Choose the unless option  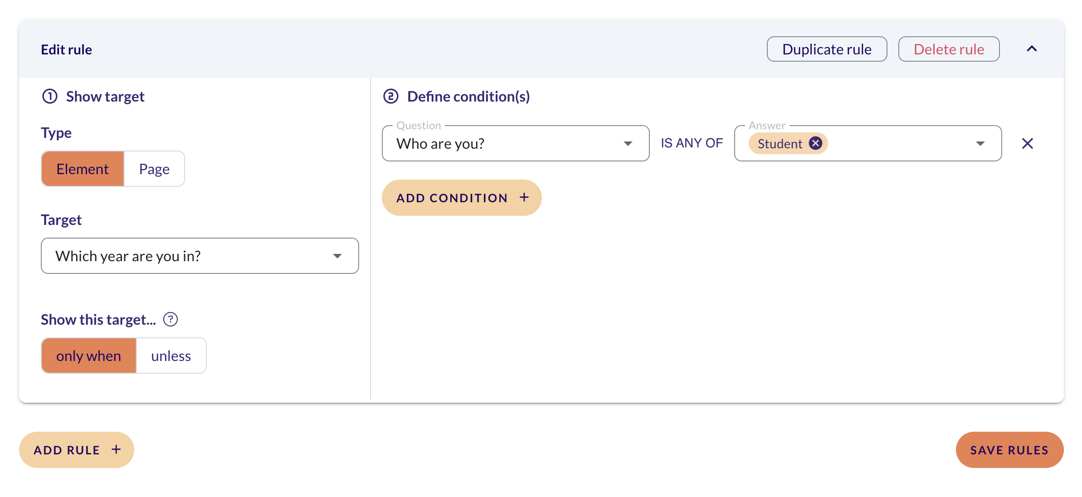(x=171, y=356)
